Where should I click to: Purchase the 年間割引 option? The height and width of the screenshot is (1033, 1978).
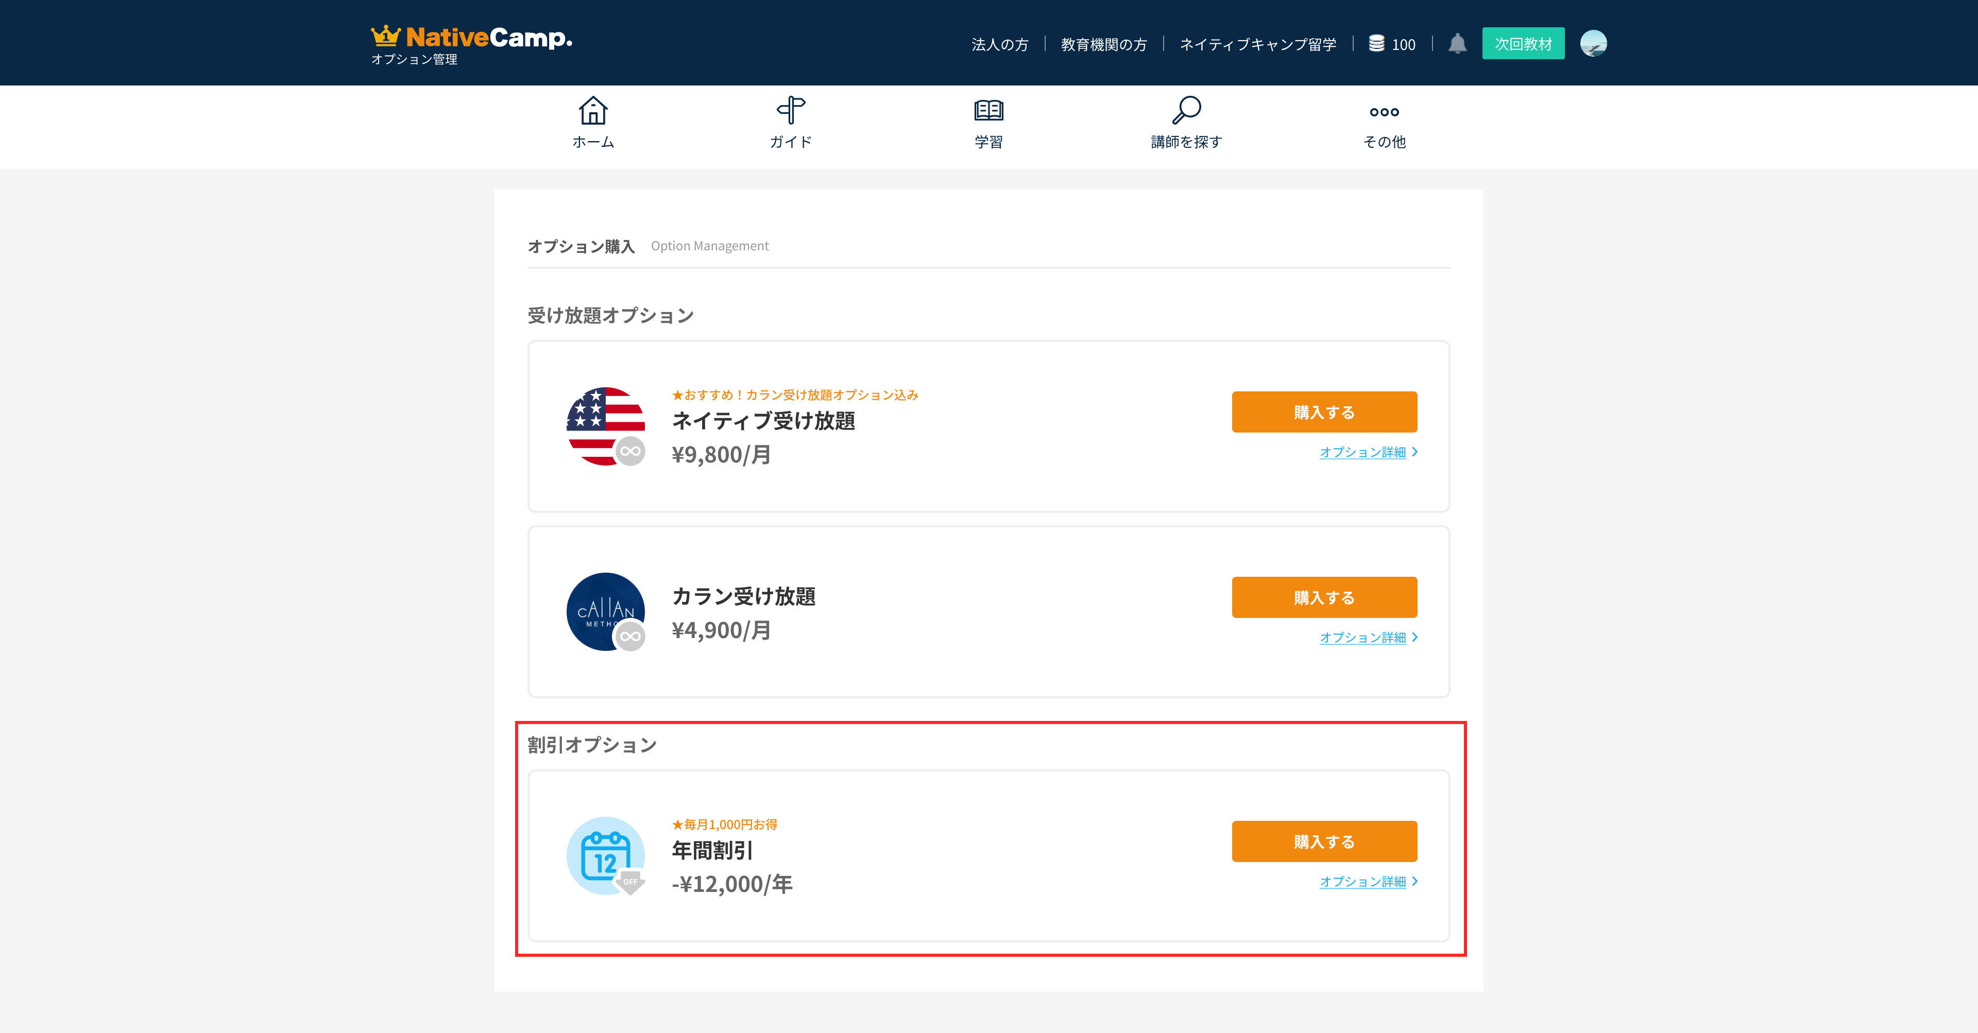(x=1324, y=841)
